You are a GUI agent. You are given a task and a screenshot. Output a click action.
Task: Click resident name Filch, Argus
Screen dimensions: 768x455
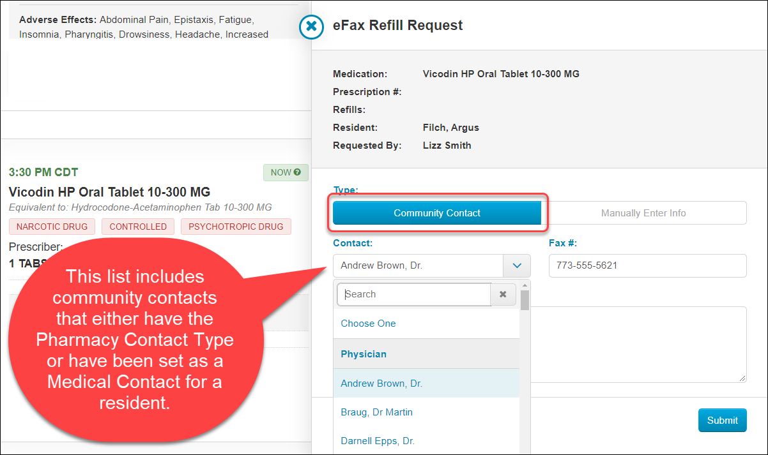[451, 128]
